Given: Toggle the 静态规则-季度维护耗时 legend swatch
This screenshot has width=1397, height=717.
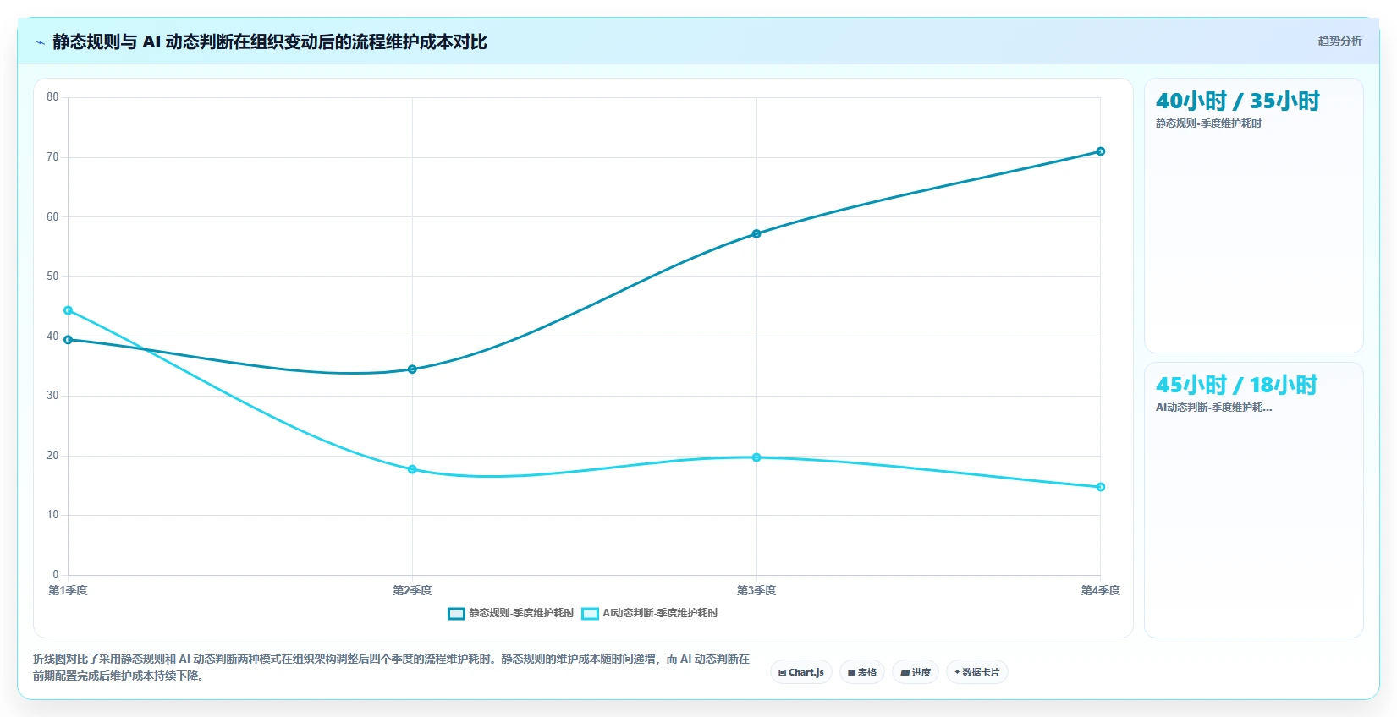Looking at the screenshot, I should [x=456, y=613].
